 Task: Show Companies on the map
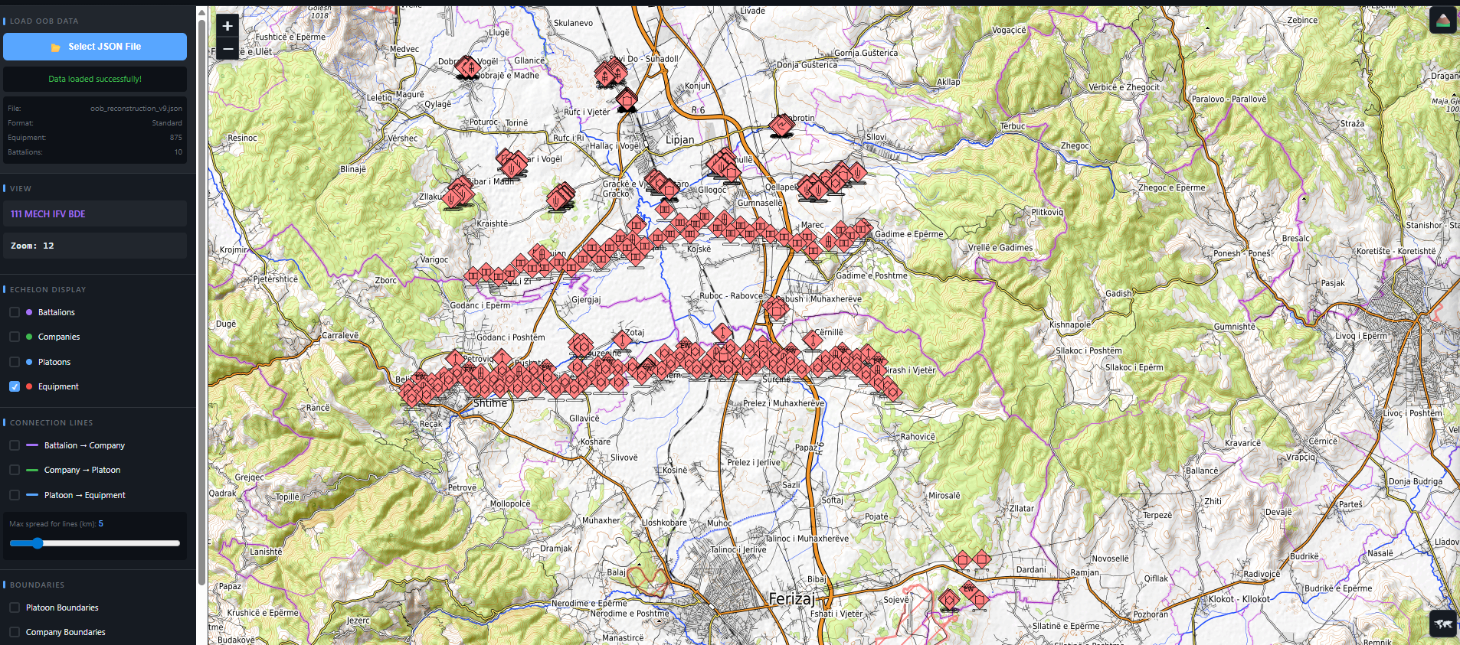(15, 337)
